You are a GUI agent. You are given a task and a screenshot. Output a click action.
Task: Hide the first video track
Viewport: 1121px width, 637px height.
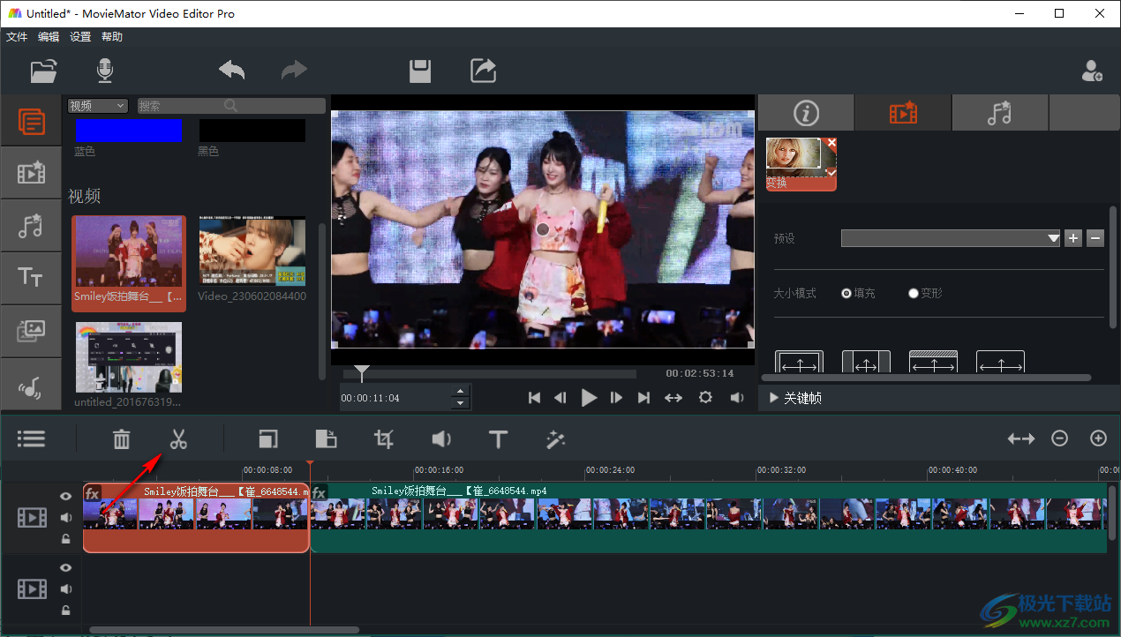[66, 497]
